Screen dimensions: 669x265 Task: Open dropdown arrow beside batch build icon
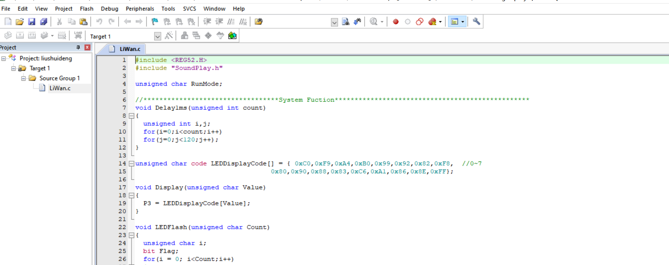click(52, 36)
